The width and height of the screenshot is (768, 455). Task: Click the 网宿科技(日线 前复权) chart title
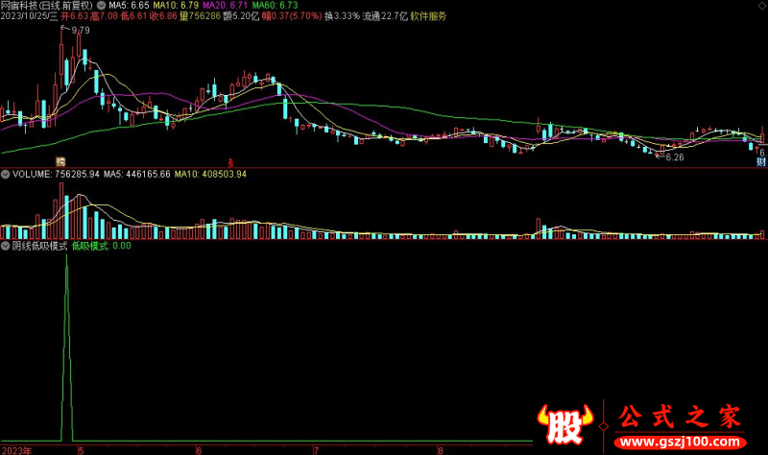click(x=47, y=6)
